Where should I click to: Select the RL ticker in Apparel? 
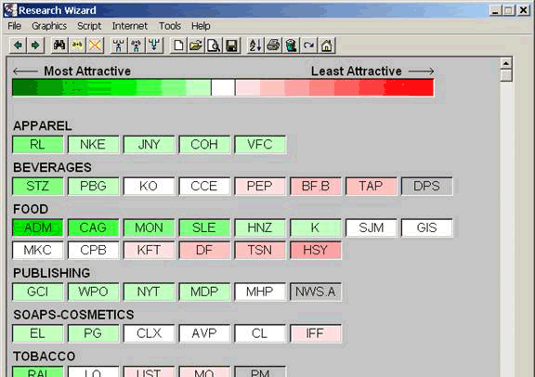37,145
